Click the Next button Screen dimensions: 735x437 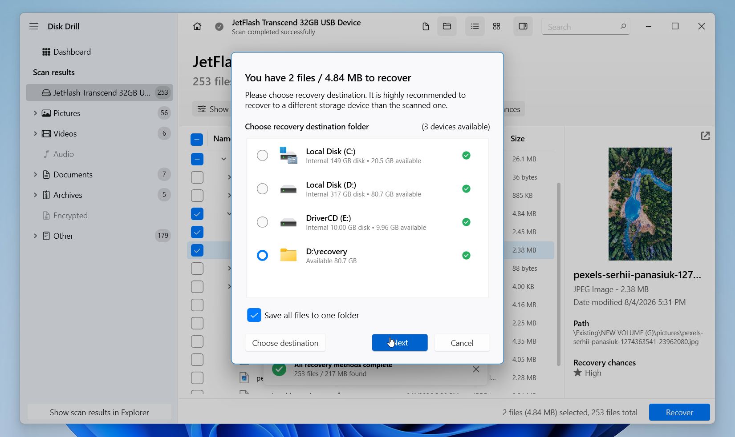click(x=400, y=343)
